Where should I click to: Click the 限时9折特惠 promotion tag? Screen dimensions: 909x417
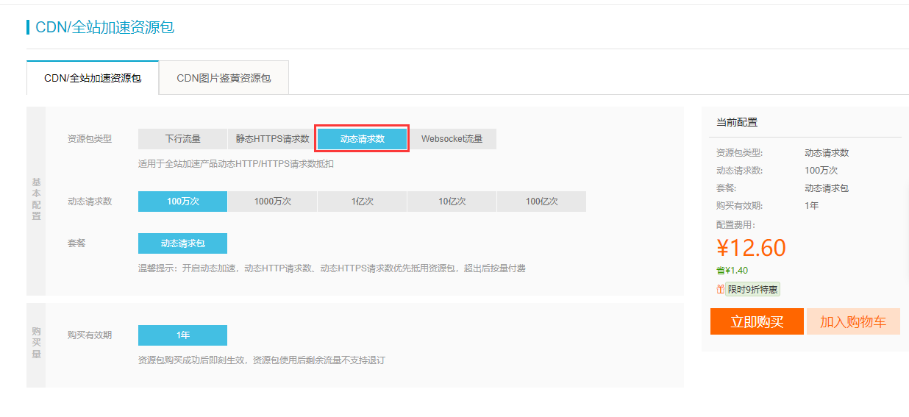pyautogui.click(x=753, y=289)
